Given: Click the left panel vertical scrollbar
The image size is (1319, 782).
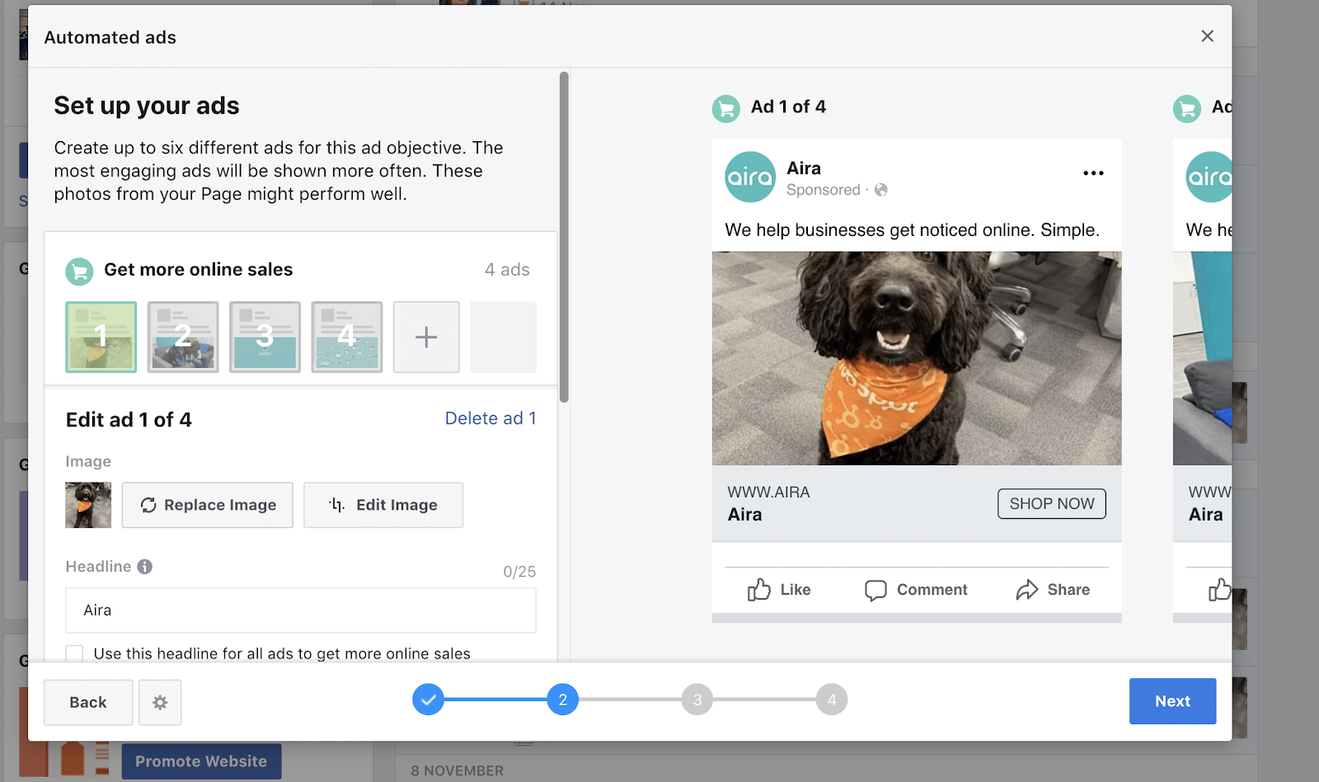Looking at the screenshot, I should 564,238.
